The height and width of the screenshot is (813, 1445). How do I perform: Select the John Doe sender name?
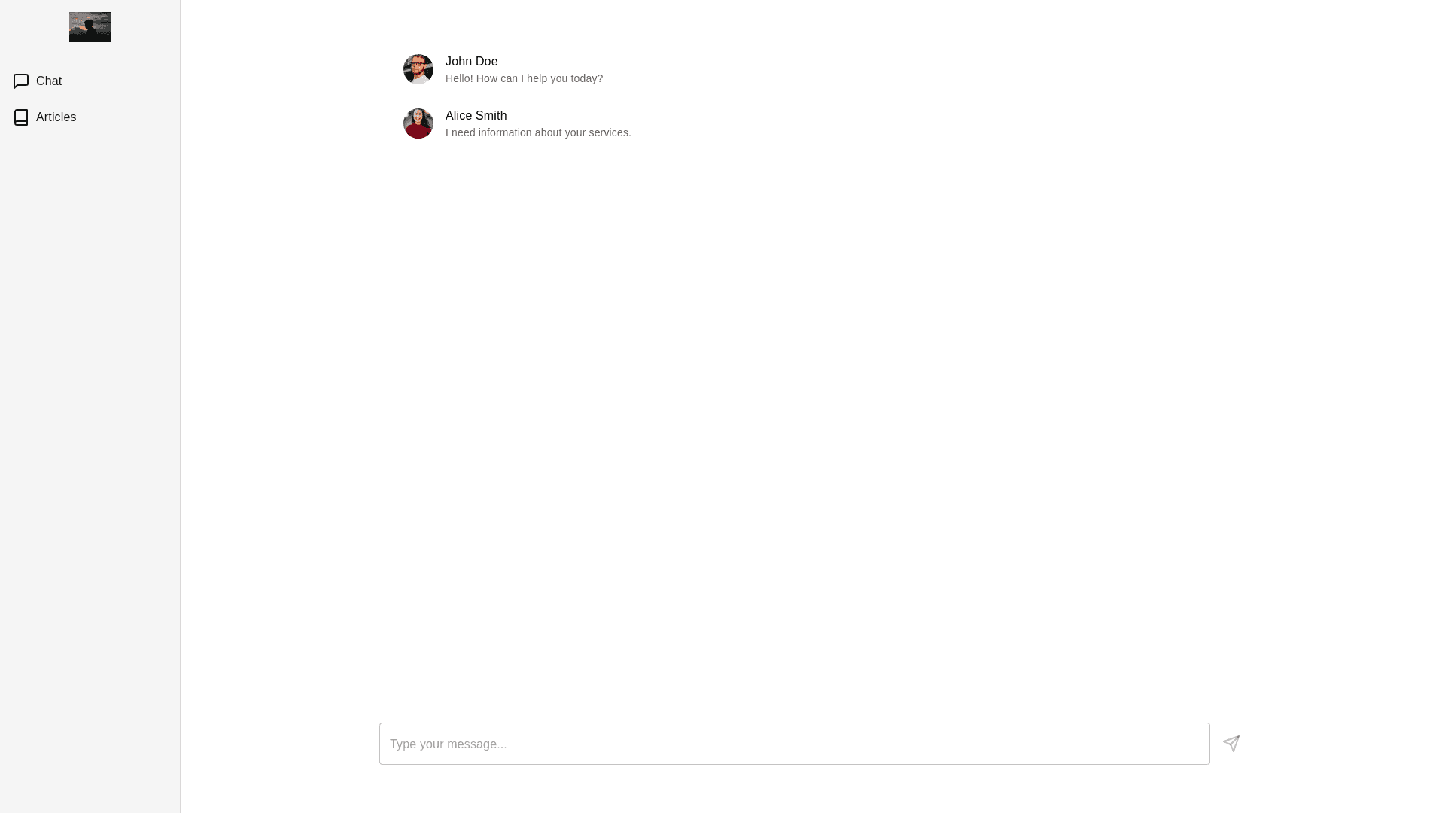tap(471, 62)
